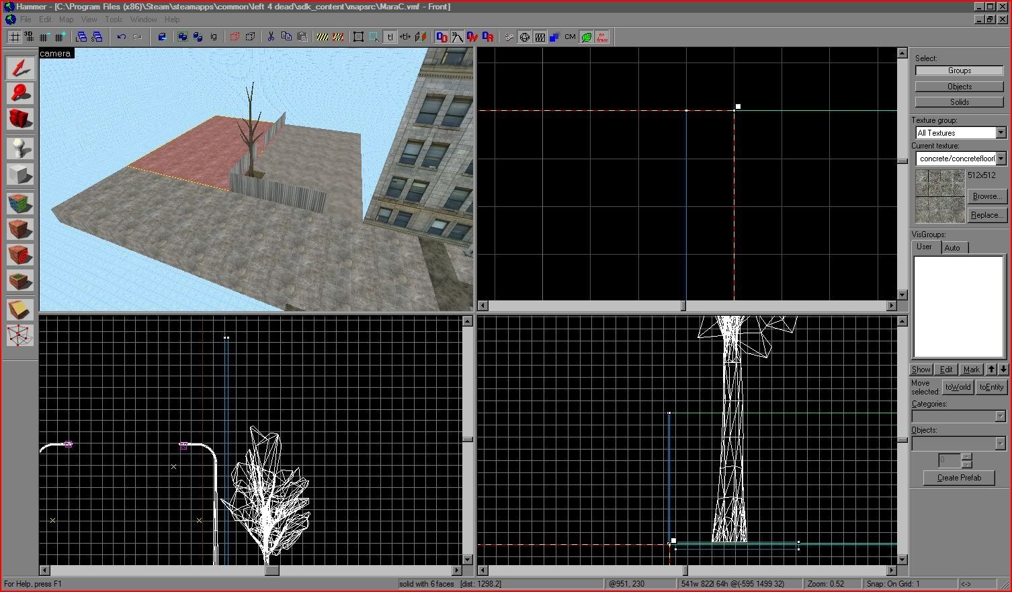Select the Magnify tool

pos(20,93)
